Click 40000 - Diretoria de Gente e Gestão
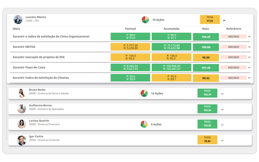 (x=49, y=93)
